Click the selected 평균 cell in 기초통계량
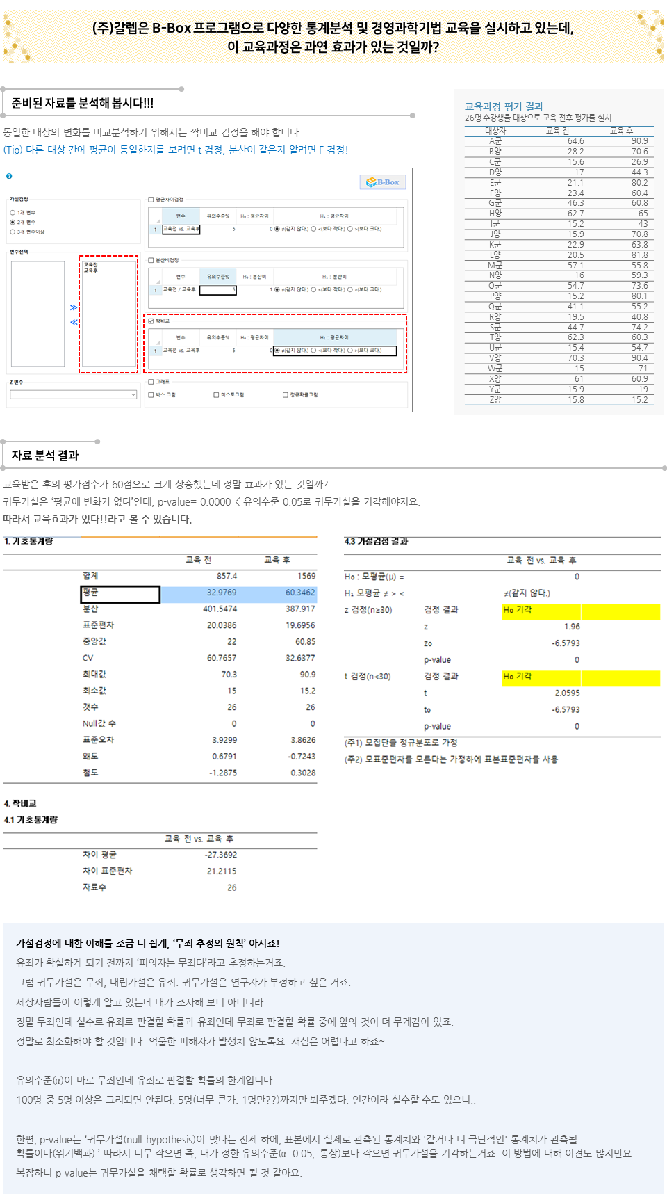The height and width of the screenshot is (1199, 667). pos(120,594)
